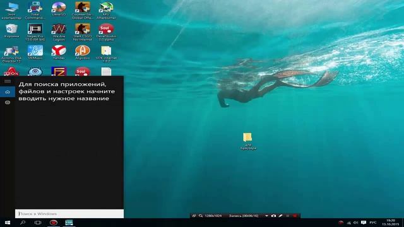Image resolution: width=404 pixels, height=227 pixels.
Task: Select the pencil draw tool on the recording toolbar
Action: 280,216
